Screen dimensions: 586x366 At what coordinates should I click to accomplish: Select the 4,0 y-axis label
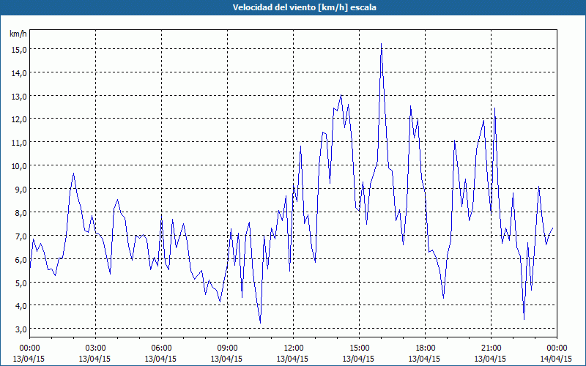(x=21, y=306)
